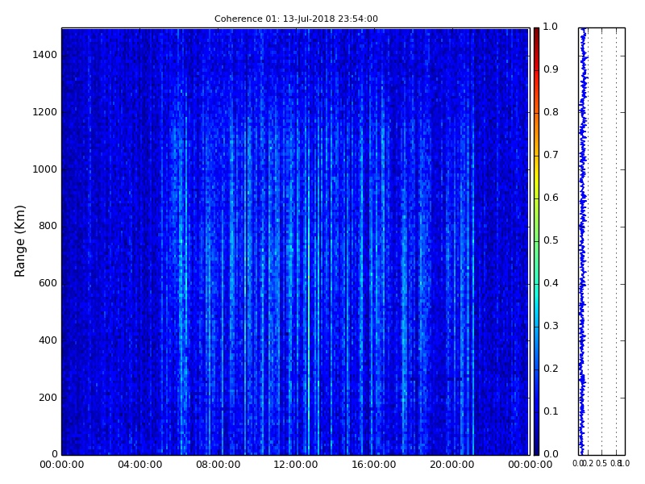Click the 0.7 colorbar tick label
This screenshot has height=484, width=645.
[x=551, y=155]
